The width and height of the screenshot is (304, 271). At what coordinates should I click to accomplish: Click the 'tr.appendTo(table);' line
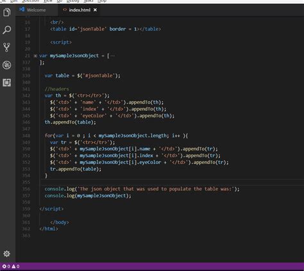76,169
